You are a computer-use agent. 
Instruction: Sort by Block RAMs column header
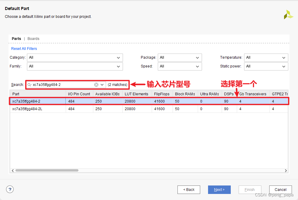(185, 94)
